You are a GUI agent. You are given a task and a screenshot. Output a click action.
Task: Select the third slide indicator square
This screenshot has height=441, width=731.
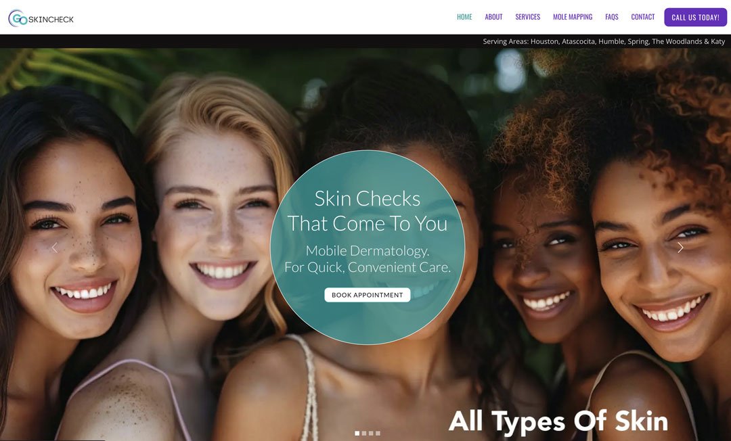[371, 433]
